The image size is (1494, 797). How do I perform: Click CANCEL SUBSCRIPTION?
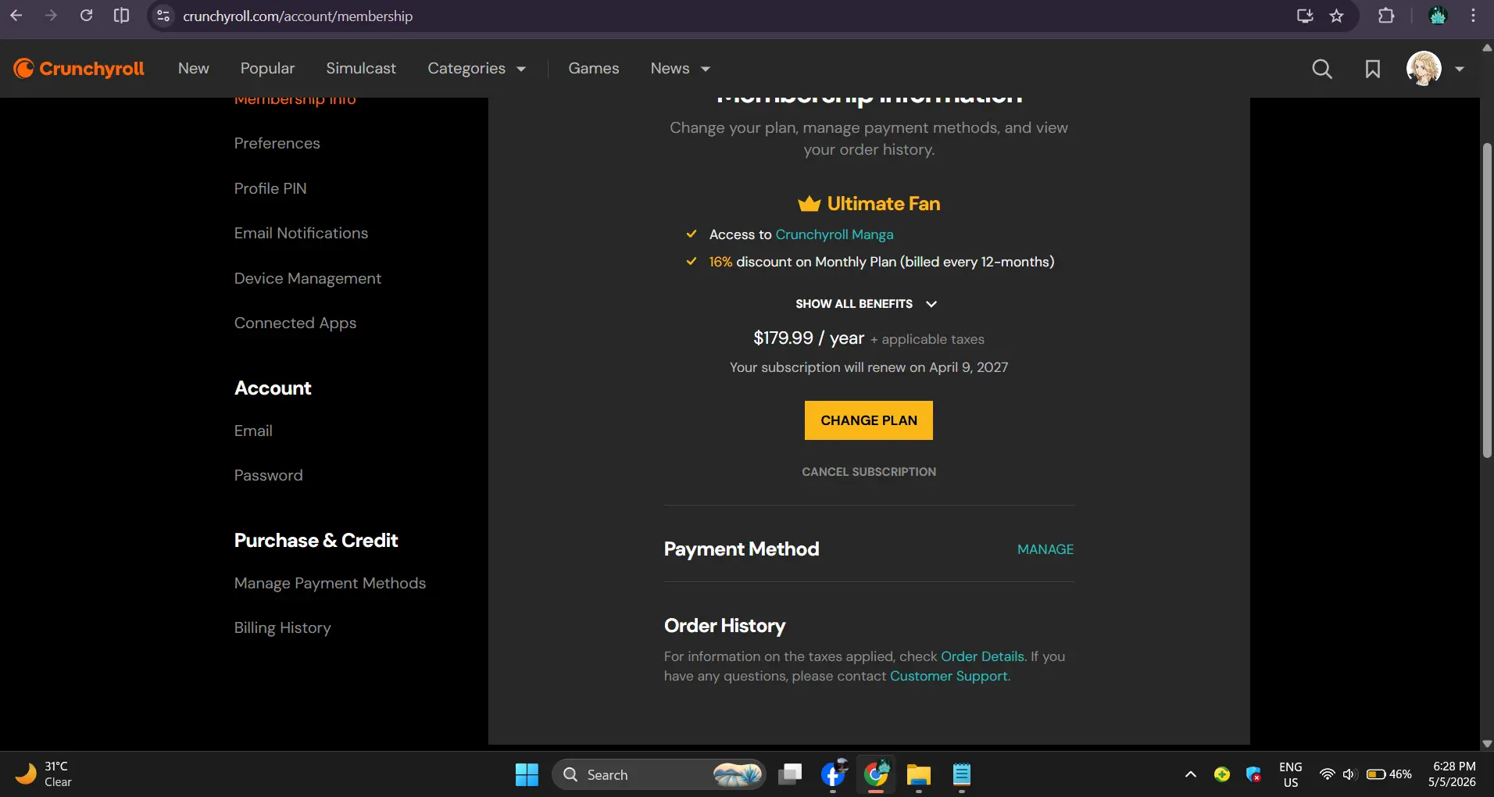coord(869,472)
